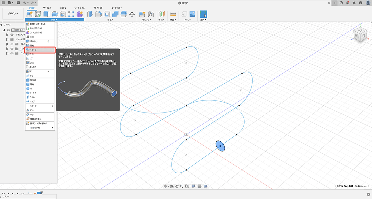Open the Construct (構築) dropdown
This screenshot has width=372, height=199.
click(x=162, y=20)
